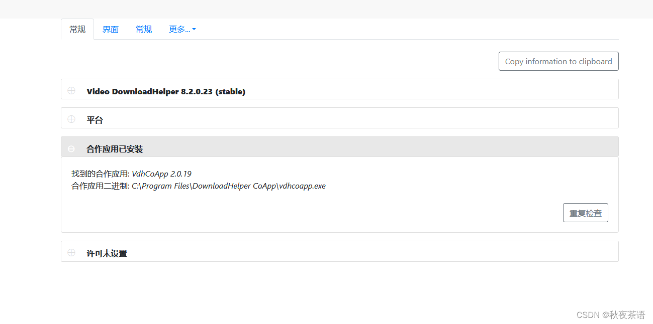Click the Video DownloadHelper 8.2.0.23 (stable) heading
The height and width of the screenshot is (324, 653).
166,91
